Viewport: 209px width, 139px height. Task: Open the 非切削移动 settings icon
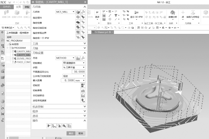click(83, 95)
